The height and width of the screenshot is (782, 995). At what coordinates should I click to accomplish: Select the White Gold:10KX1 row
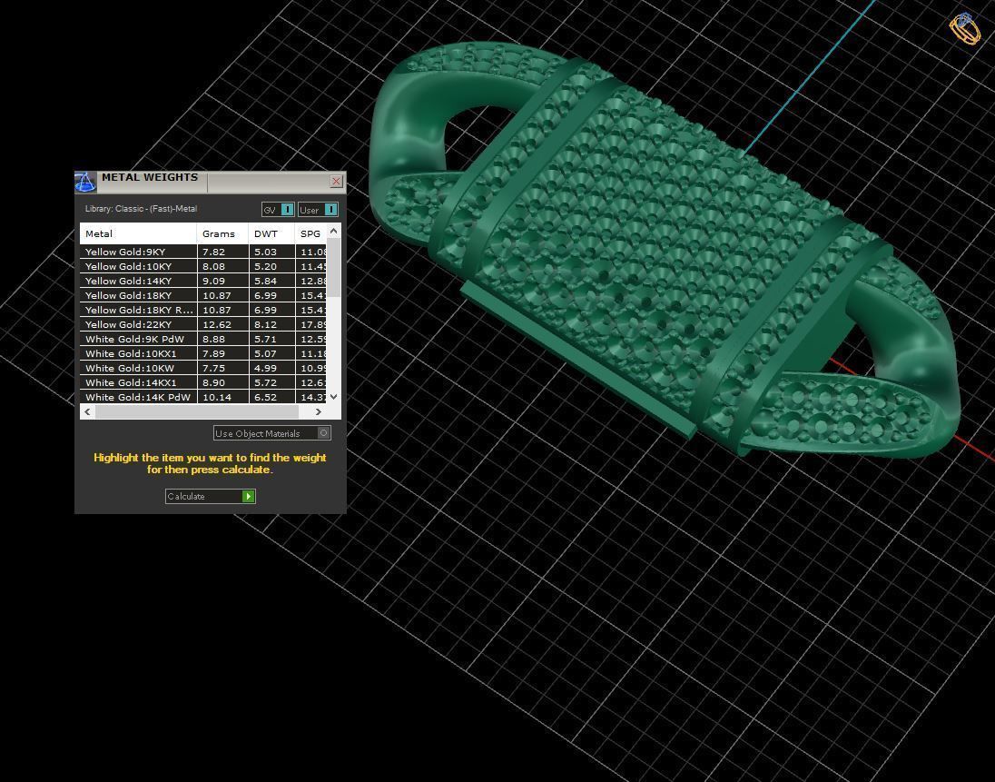coord(203,353)
